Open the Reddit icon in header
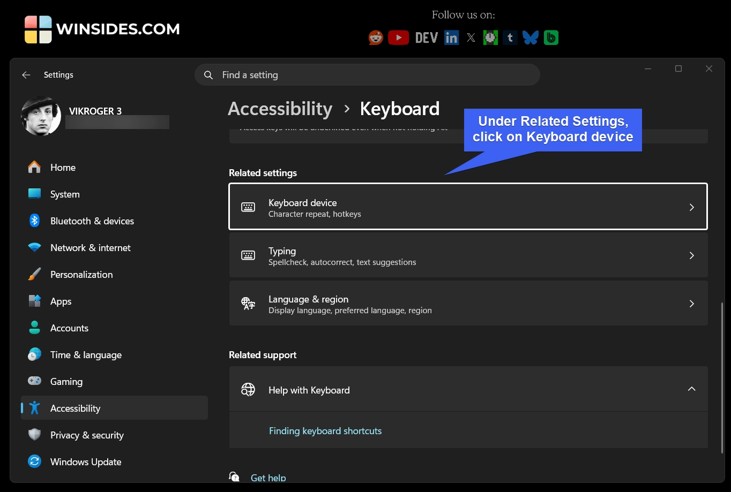 pyautogui.click(x=376, y=37)
